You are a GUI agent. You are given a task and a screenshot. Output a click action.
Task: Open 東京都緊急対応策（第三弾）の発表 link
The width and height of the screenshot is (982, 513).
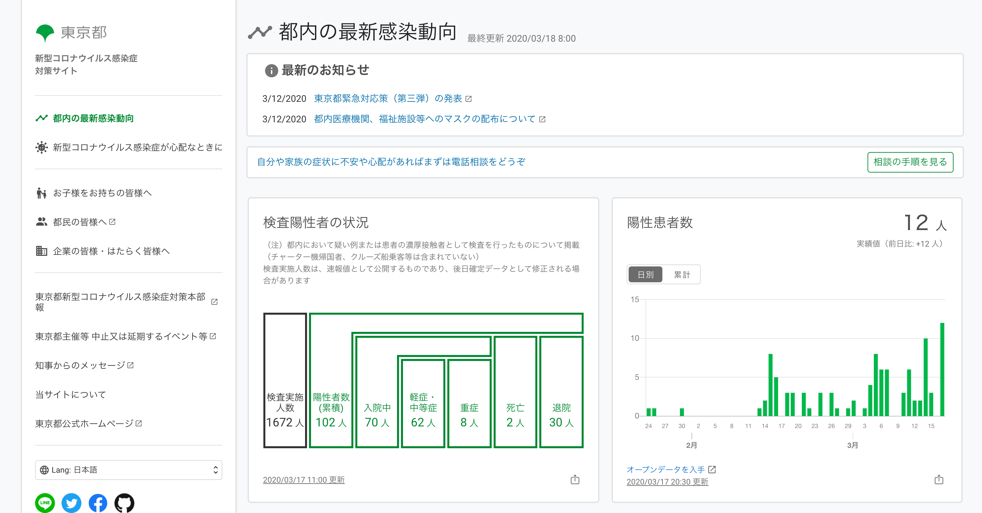pyautogui.click(x=388, y=99)
